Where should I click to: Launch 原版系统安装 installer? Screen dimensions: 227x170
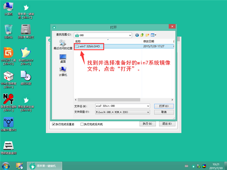coord(26,102)
